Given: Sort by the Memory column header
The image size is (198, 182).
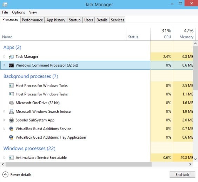Looking at the screenshot, I should tap(184, 34).
